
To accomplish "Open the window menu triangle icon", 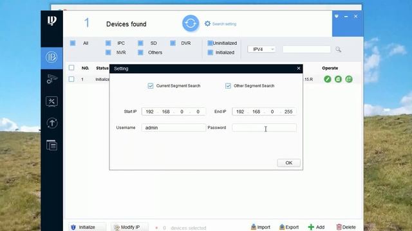I will [x=337, y=16].
